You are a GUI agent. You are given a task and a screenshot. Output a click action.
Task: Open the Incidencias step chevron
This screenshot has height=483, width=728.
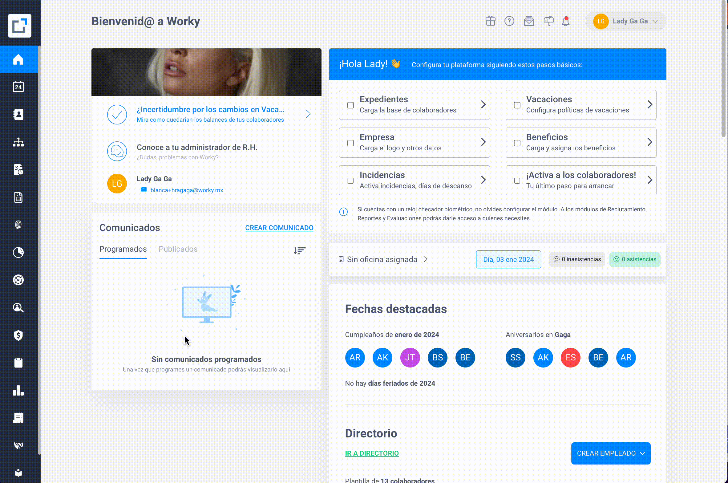483,180
